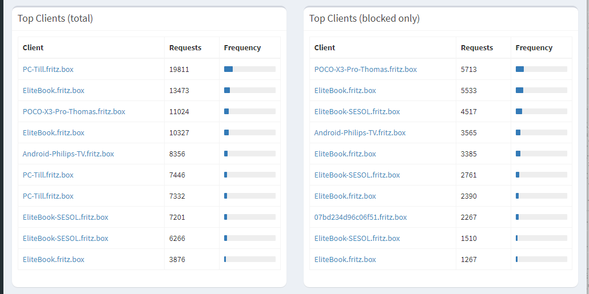Click Client column header in total table
The width and height of the screenshot is (589, 294).
(33, 47)
